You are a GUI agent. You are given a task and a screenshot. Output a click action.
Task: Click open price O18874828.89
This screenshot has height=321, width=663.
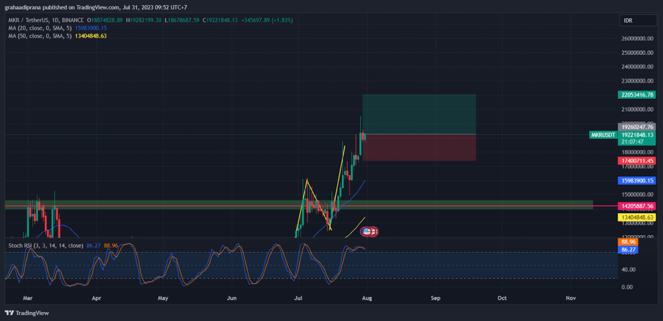click(105, 20)
